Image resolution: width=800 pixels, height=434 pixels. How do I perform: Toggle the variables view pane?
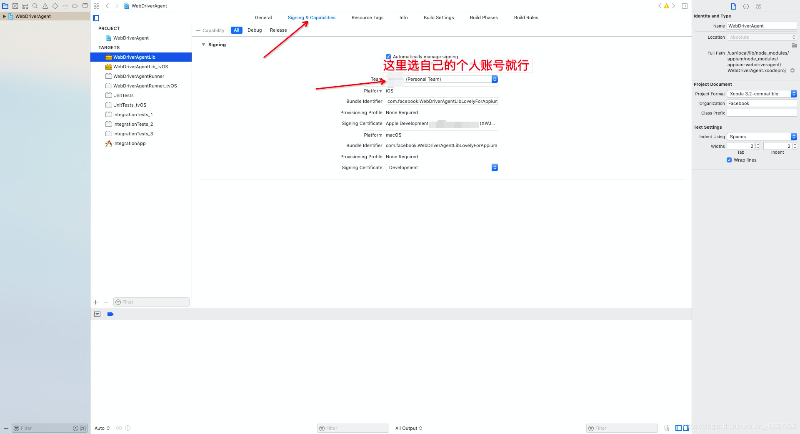tap(678, 428)
